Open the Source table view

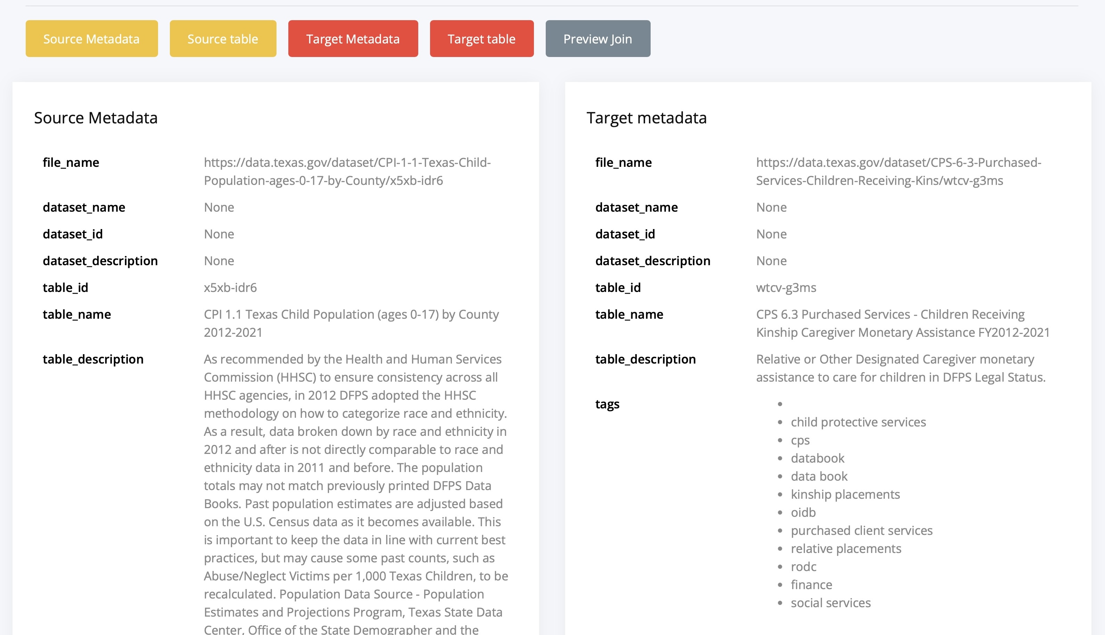pos(223,39)
